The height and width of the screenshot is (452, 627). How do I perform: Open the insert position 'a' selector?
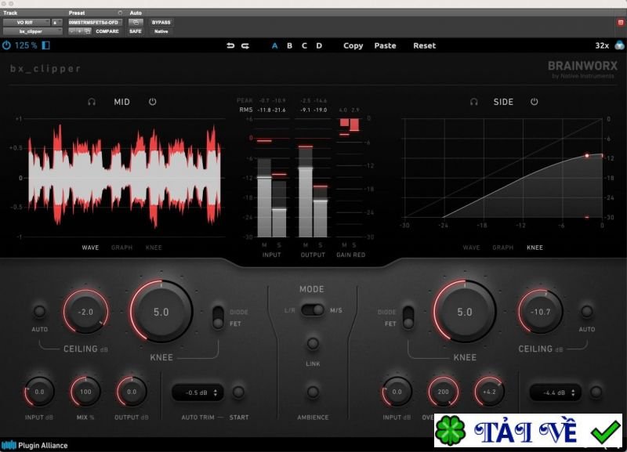click(56, 23)
